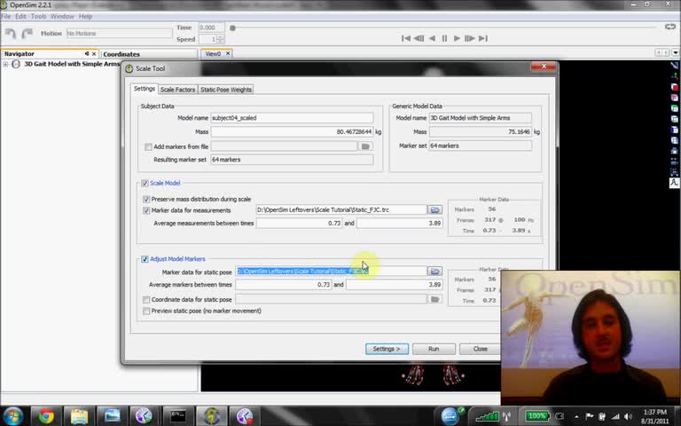Click the subject Mass field 80.46728644
Viewport: 681px width, 426px height.
pyautogui.click(x=292, y=131)
